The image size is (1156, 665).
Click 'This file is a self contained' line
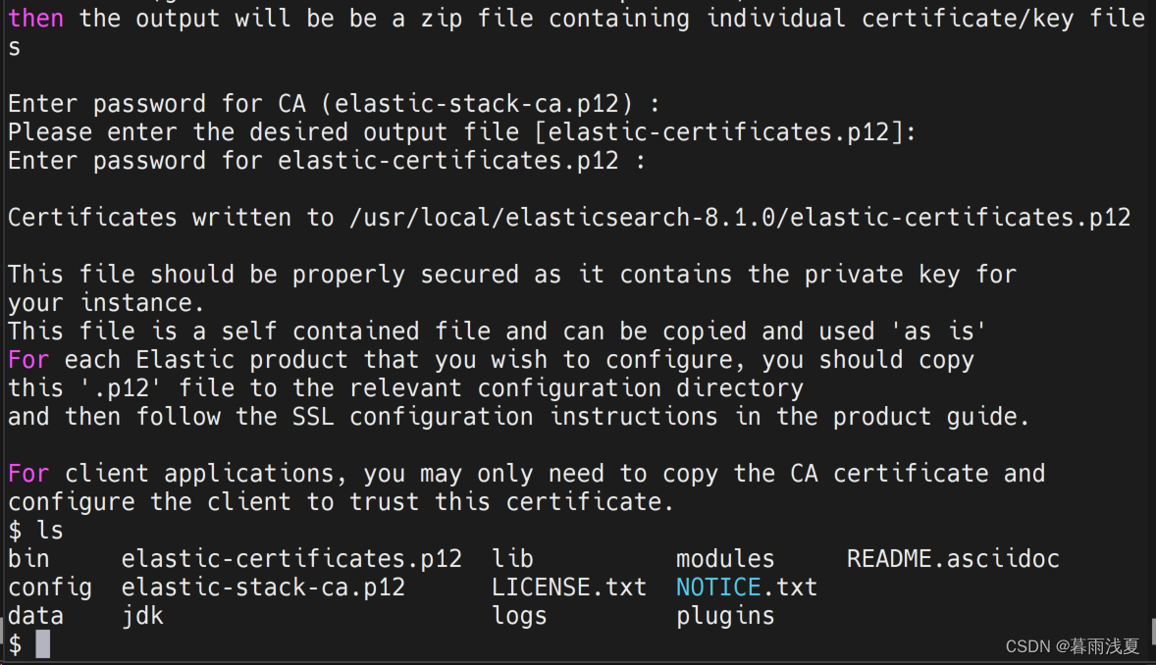[x=497, y=331]
